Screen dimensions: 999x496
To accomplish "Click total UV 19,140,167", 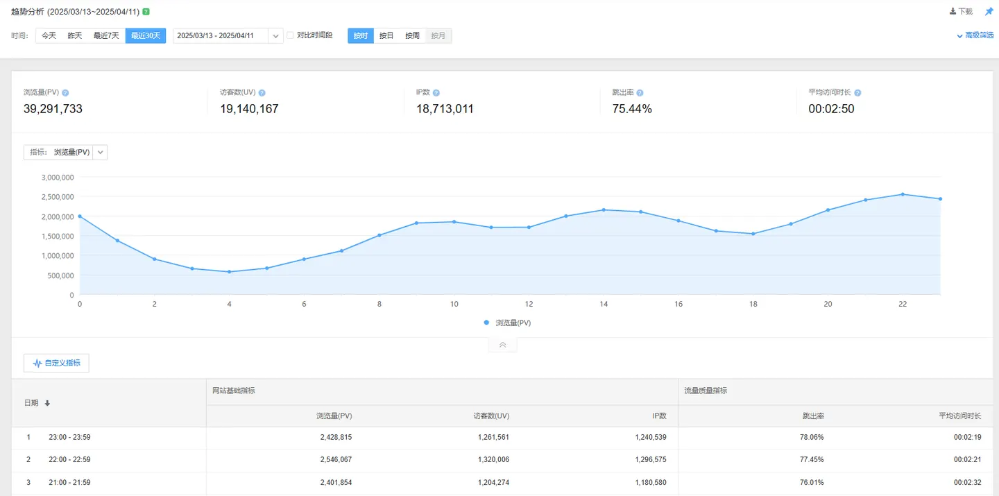I will click(249, 109).
